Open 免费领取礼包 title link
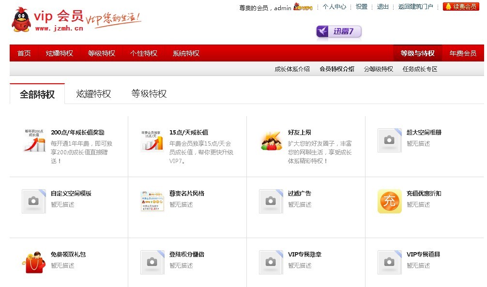The height and width of the screenshot is (287, 487). point(68,254)
